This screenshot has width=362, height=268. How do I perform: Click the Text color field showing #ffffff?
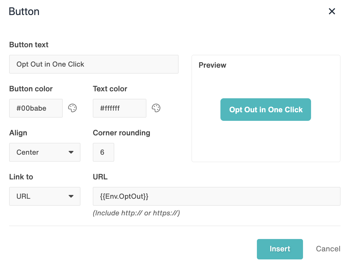tap(119, 108)
